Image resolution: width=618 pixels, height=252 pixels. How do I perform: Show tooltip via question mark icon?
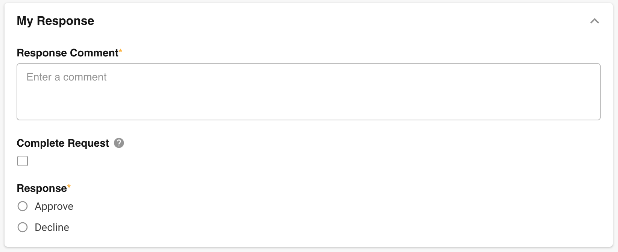119,143
